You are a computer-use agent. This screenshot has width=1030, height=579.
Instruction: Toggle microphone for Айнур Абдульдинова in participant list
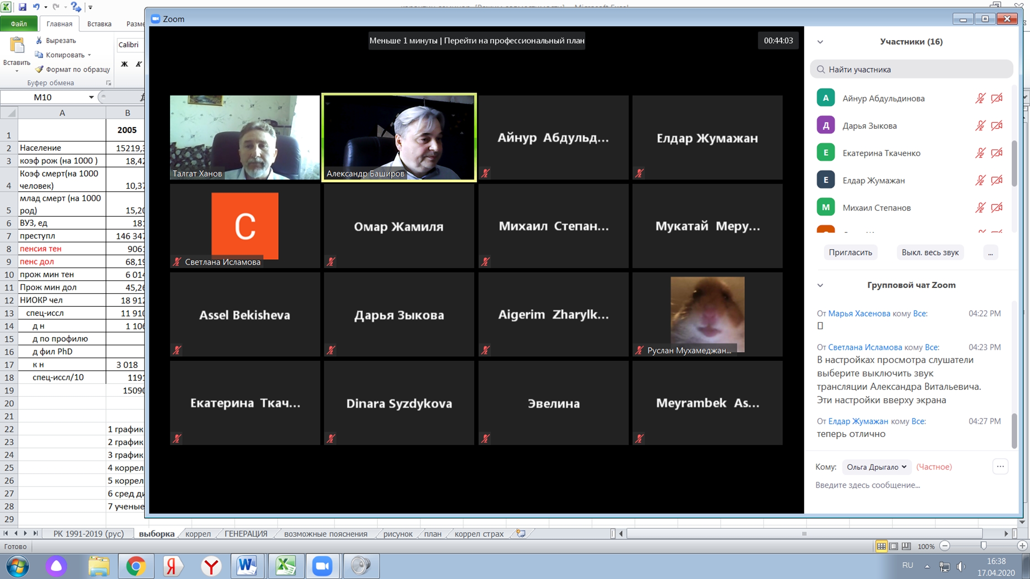coord(980,98)
